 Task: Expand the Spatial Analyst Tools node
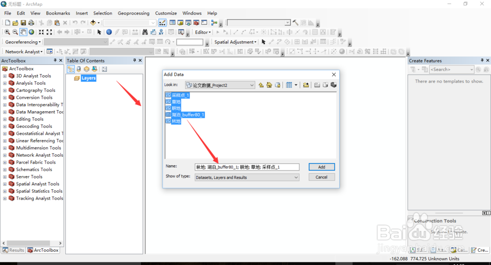(x=5, y=184)
